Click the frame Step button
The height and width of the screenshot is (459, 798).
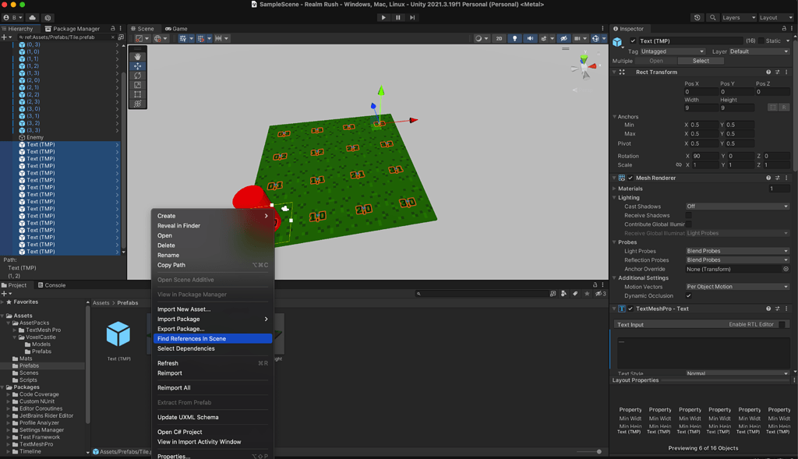pos(411,19)
